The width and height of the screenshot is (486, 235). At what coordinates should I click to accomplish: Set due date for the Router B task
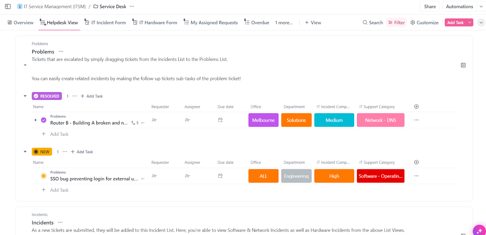pyautogui.click(x=220, y=120)
